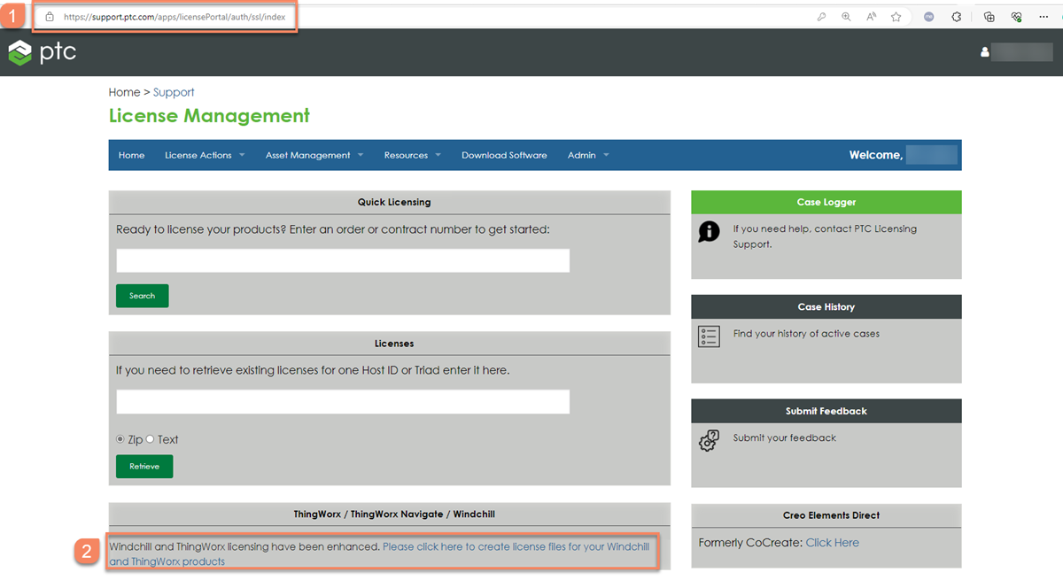Screen dimensions: 1063x580
Task: Open Browser essentials via the heart icon
Action: pos(1017,16)
